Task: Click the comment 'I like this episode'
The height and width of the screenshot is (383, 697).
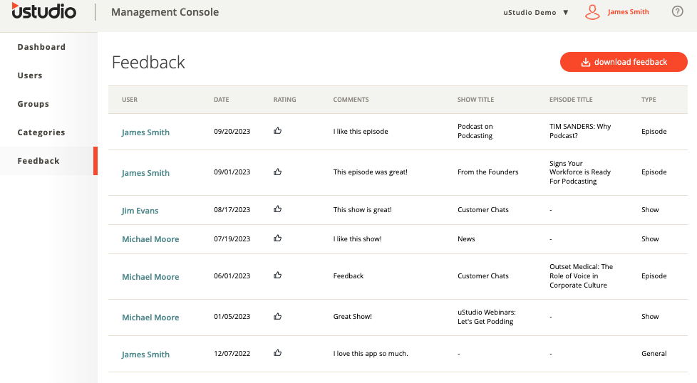Action: [361, 132]
